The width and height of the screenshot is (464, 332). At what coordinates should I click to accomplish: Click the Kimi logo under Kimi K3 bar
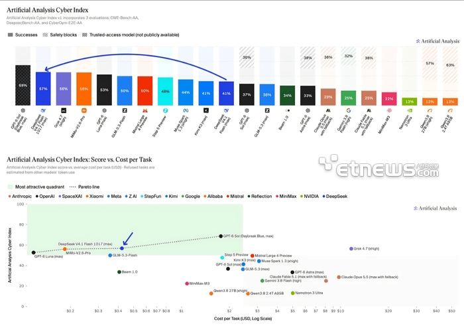click(206, 110)
